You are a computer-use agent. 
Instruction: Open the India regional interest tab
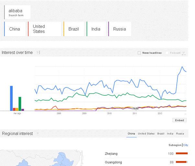tap(170, 133)
